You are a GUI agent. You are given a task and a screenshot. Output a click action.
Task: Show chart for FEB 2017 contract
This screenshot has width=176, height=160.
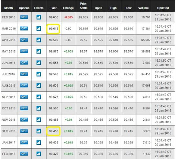[38, 154]
